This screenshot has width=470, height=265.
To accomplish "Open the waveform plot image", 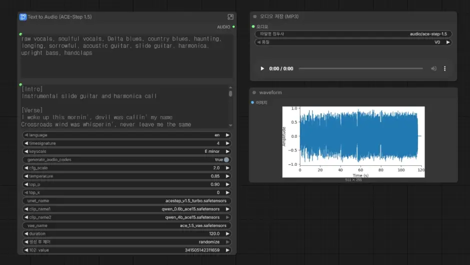I will (353, 142).
